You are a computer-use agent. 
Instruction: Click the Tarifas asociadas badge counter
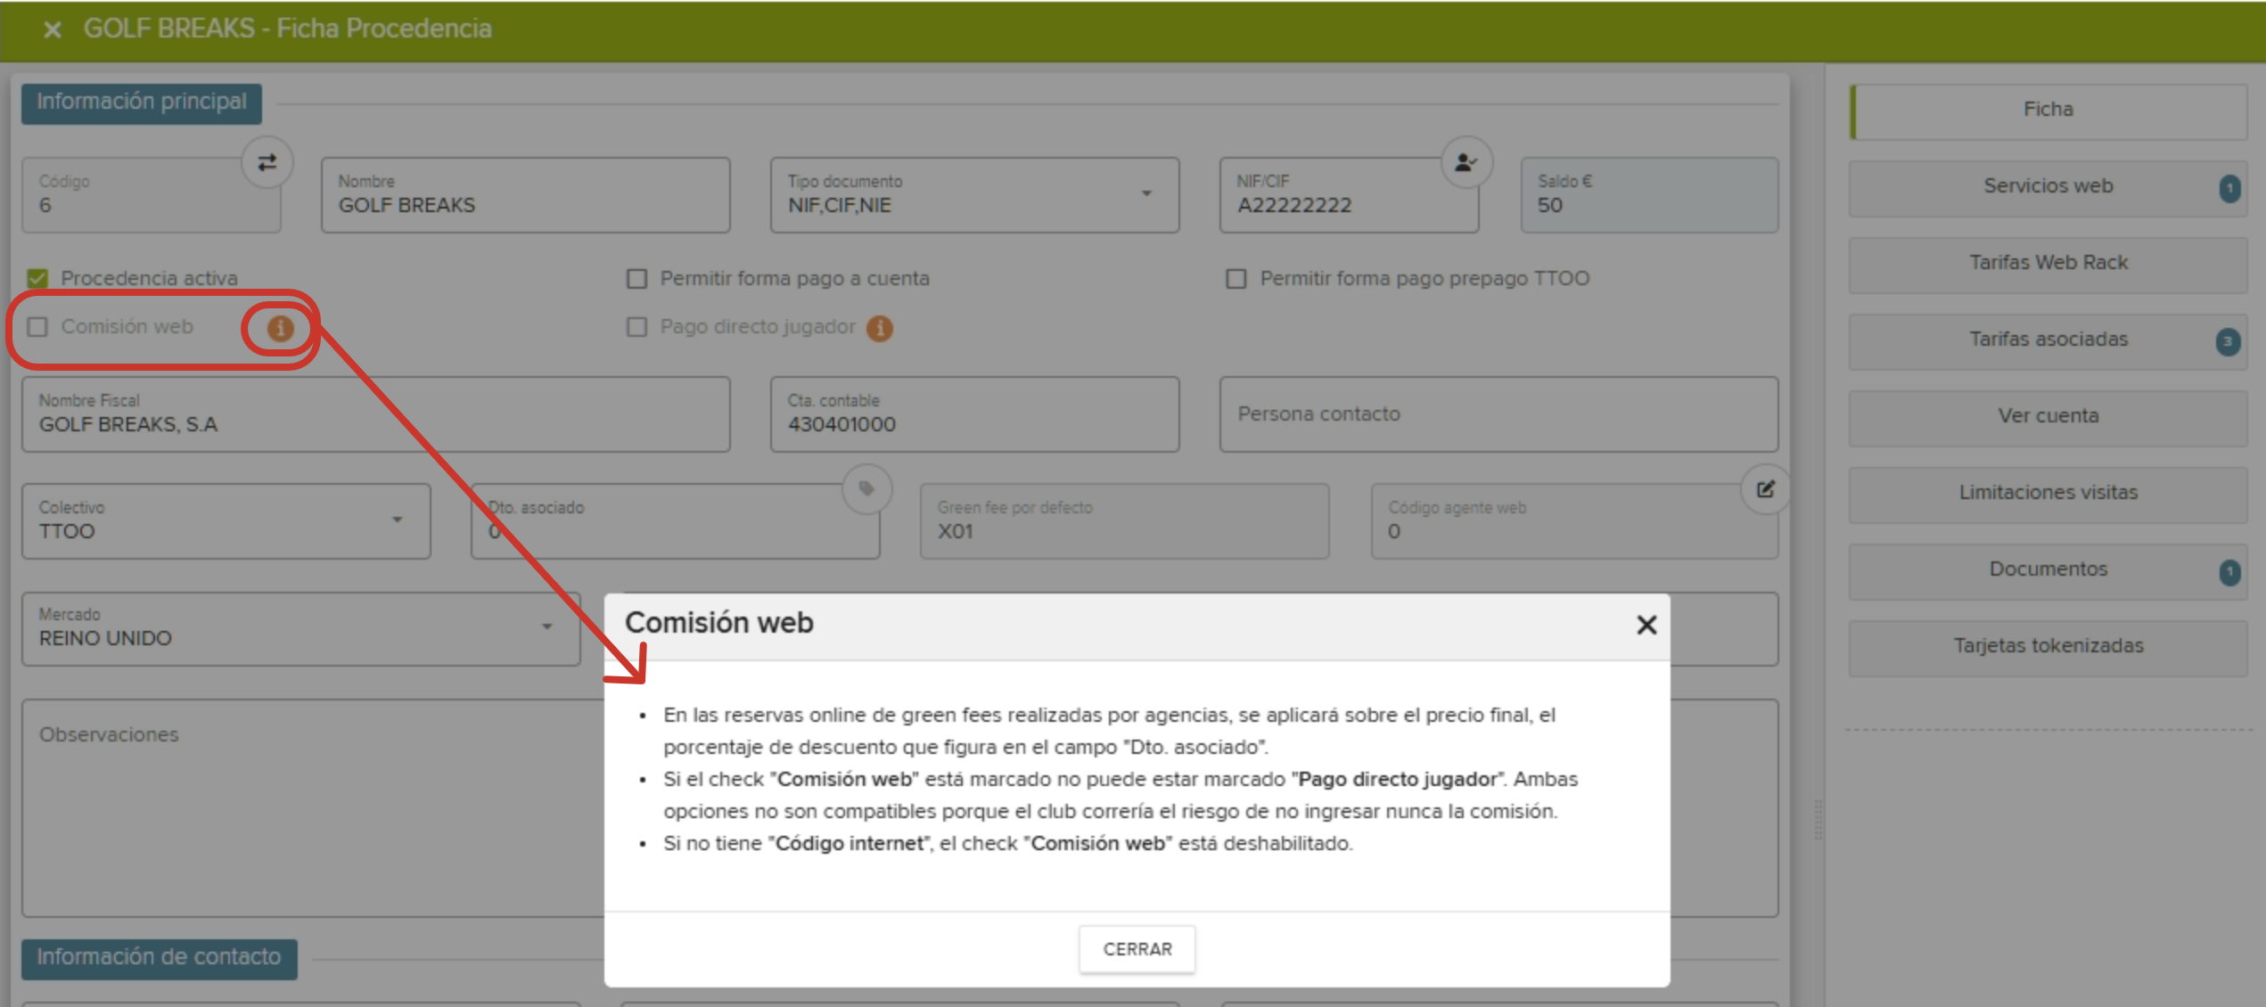click(x=2228, y=341)
